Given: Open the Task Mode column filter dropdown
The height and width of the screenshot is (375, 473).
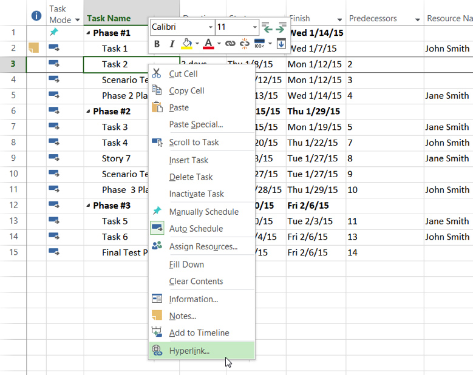Looking at the screenshot, I should [x=77, y=20].
